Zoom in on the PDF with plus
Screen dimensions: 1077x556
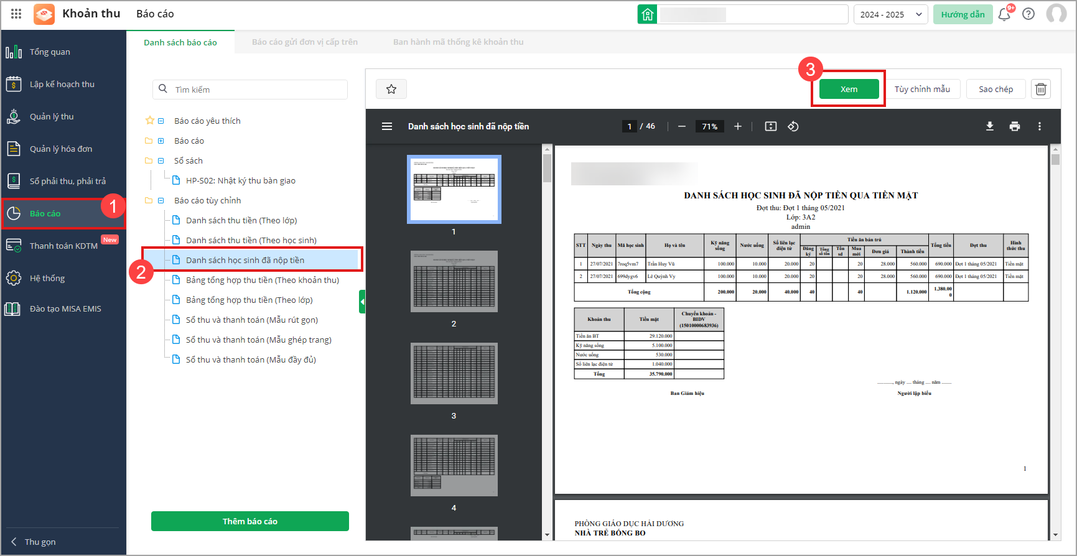click(x=737, y=126)
